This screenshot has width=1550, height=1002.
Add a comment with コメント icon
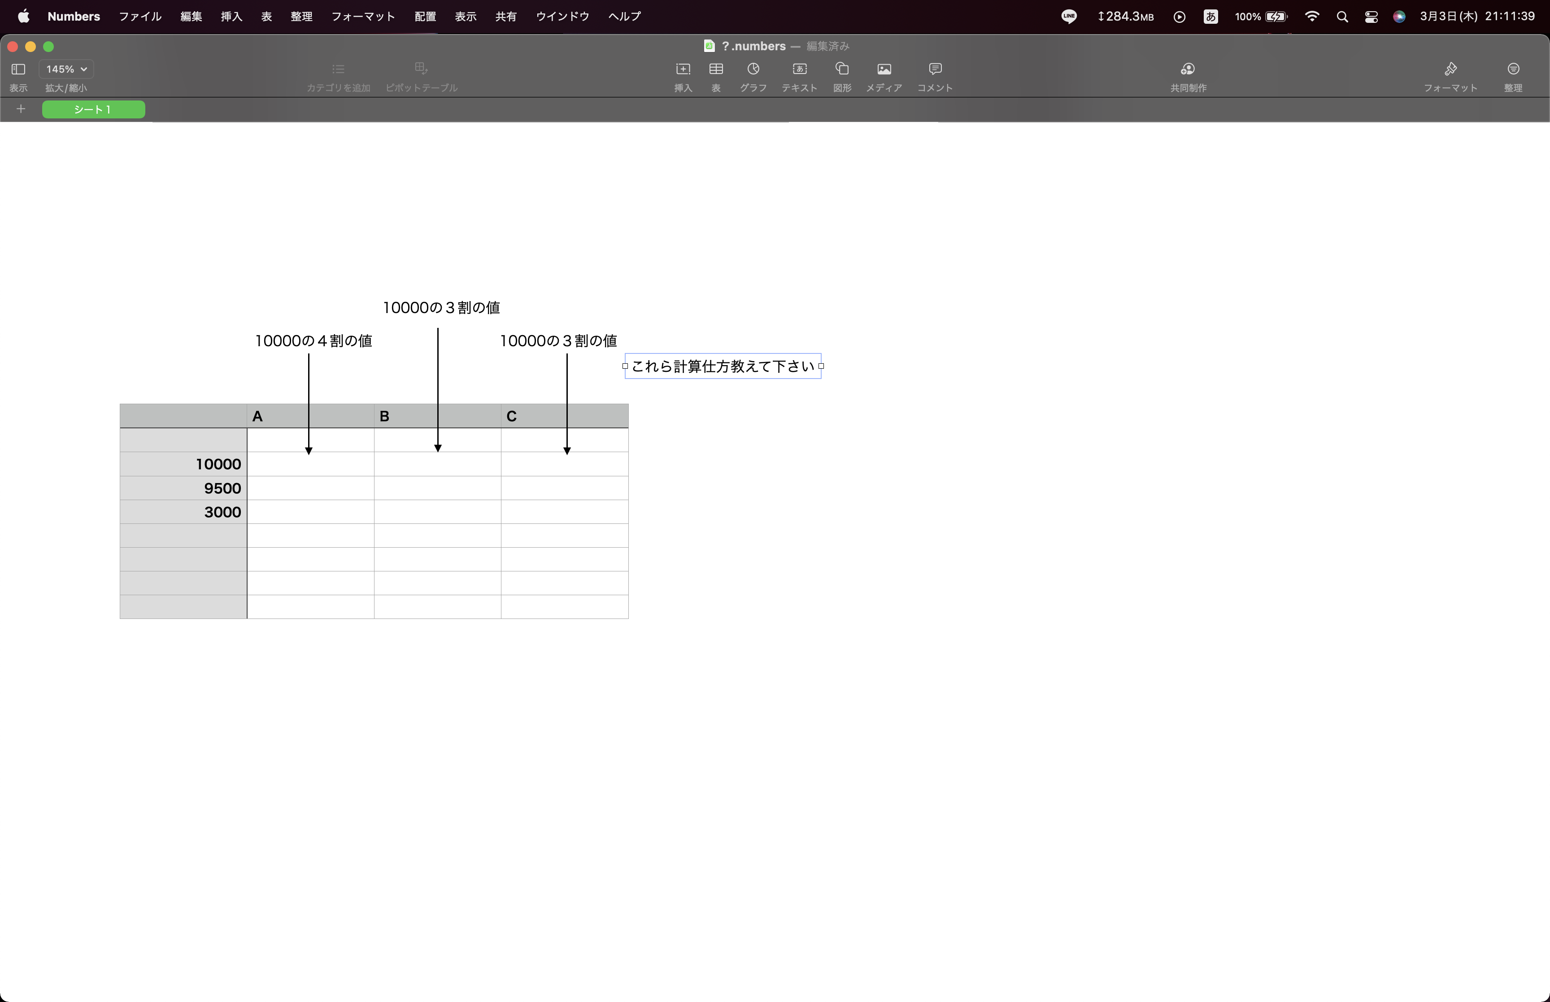(x=935, y=69)
